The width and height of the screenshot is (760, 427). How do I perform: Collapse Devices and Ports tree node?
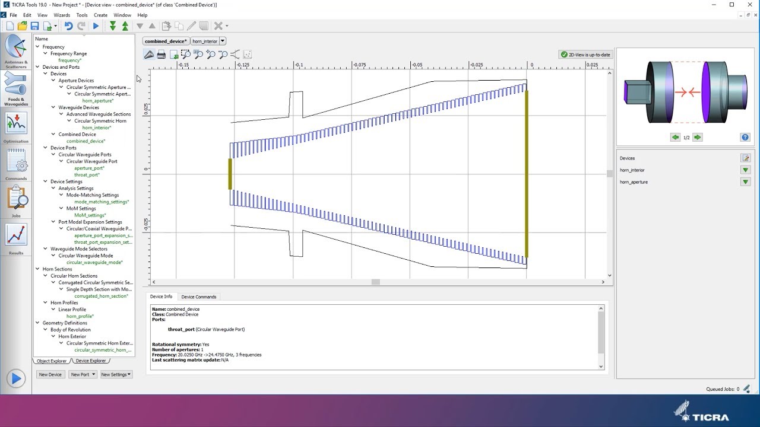tap(37, 67)
